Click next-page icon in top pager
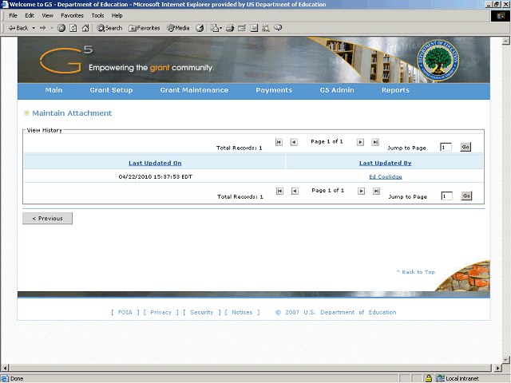 coord(360,142)
